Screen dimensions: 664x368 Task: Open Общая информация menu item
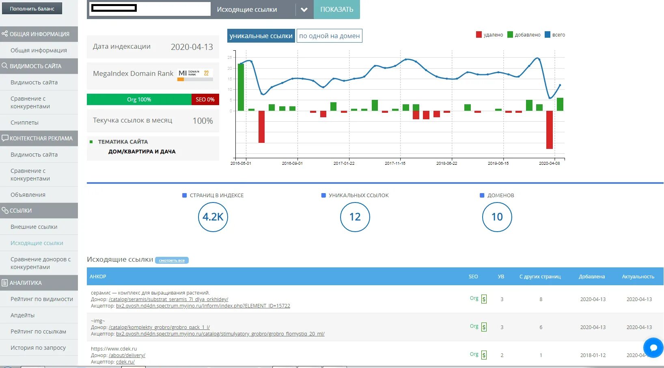tap(39, 50)
